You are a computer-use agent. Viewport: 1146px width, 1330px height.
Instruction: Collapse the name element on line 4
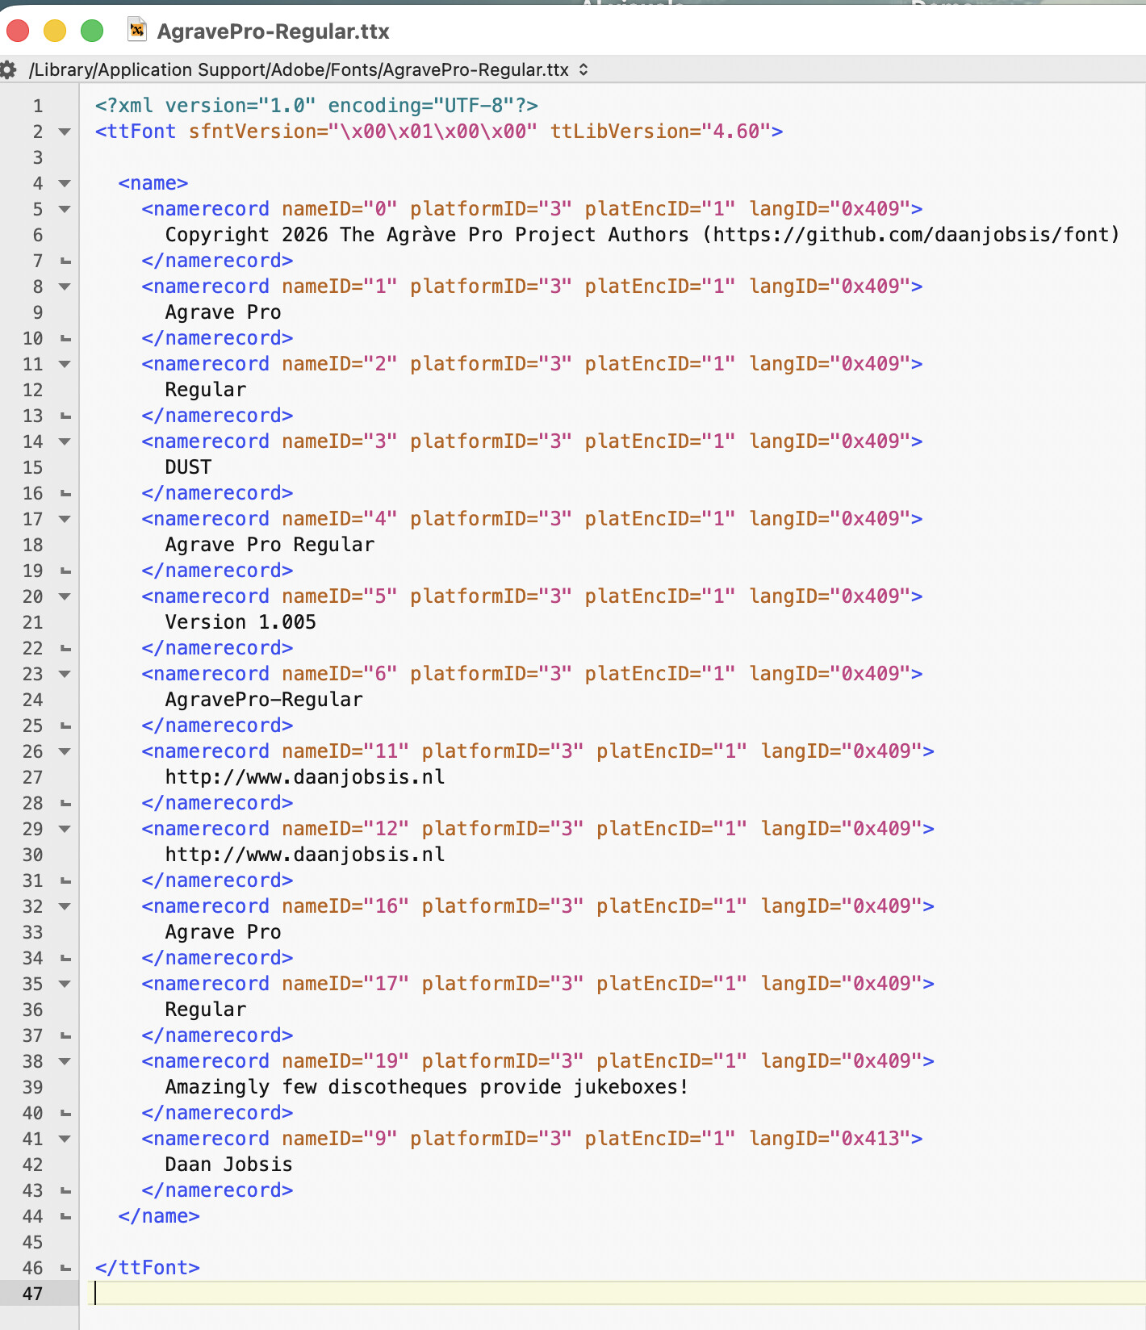[65, 183]
